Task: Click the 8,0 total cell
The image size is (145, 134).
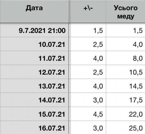Action: tap(125, 58)
